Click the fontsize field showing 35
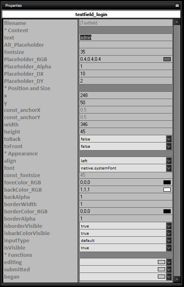184x287 pixels. click(126, 52)
